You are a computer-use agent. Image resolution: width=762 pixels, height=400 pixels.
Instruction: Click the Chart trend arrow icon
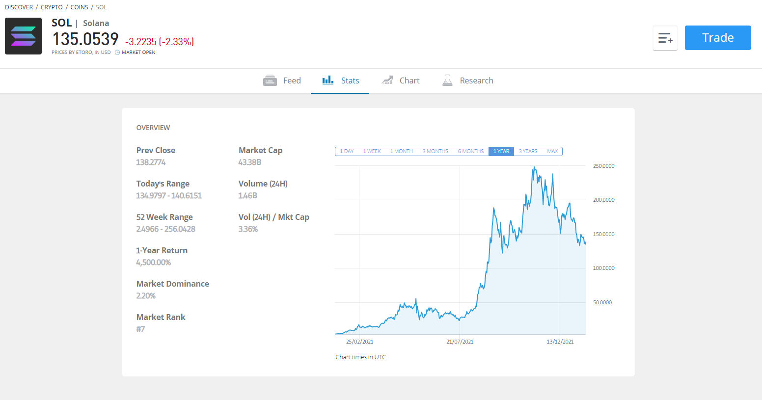pyautogui.click(x=387, y=80)
